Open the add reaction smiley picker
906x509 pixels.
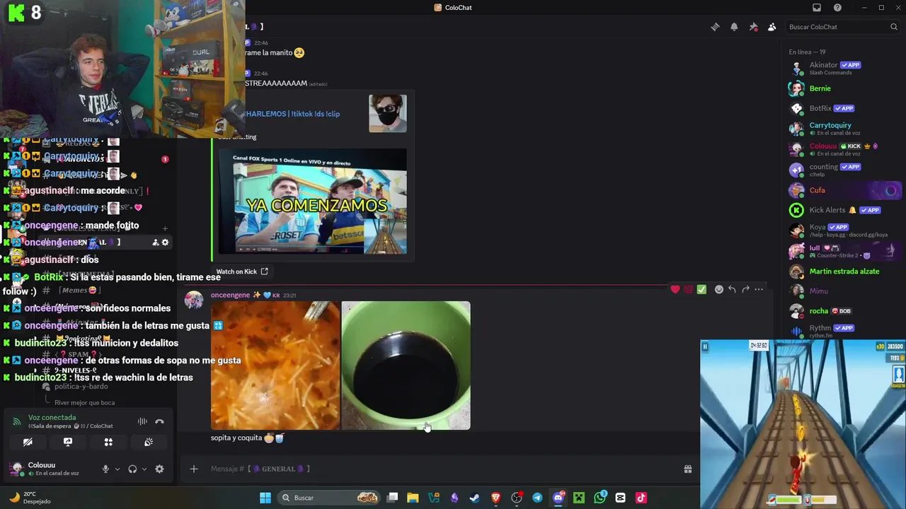[718, 289]
